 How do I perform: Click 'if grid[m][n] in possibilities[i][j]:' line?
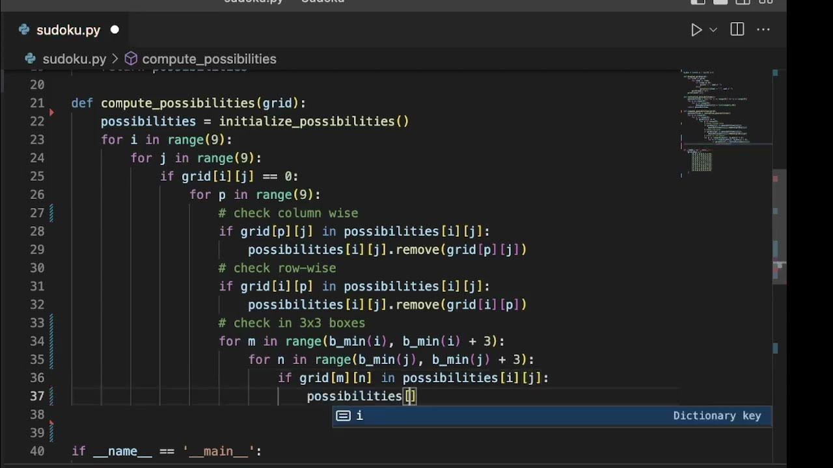(413, 378)
